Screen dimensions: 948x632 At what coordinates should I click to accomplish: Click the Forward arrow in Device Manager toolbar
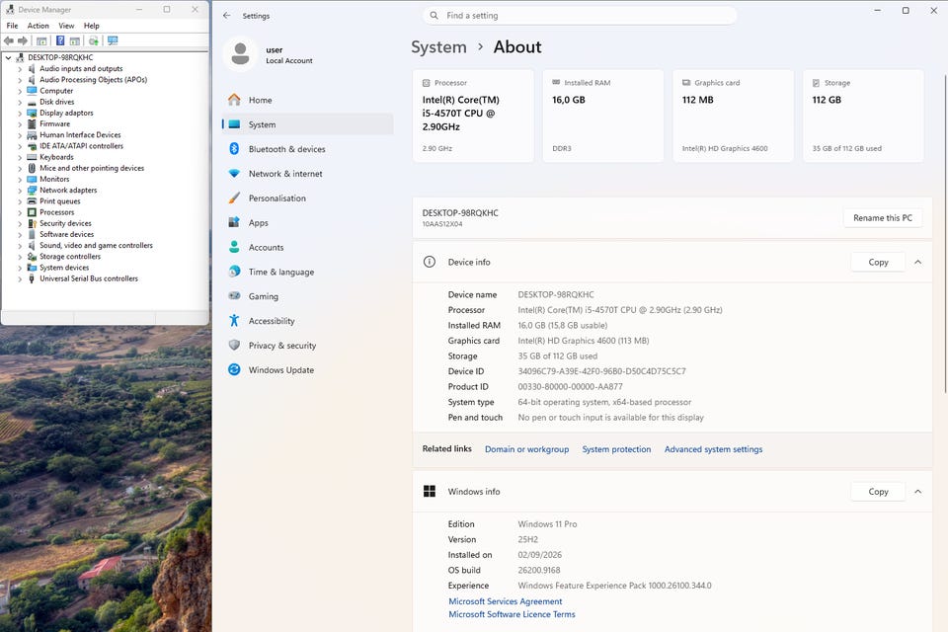click(23, 40)
